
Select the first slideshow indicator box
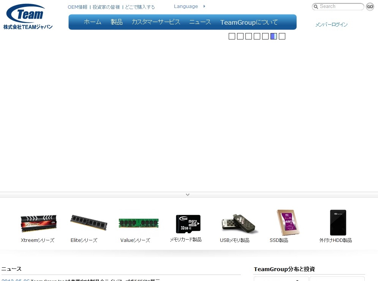coord(232,36)
